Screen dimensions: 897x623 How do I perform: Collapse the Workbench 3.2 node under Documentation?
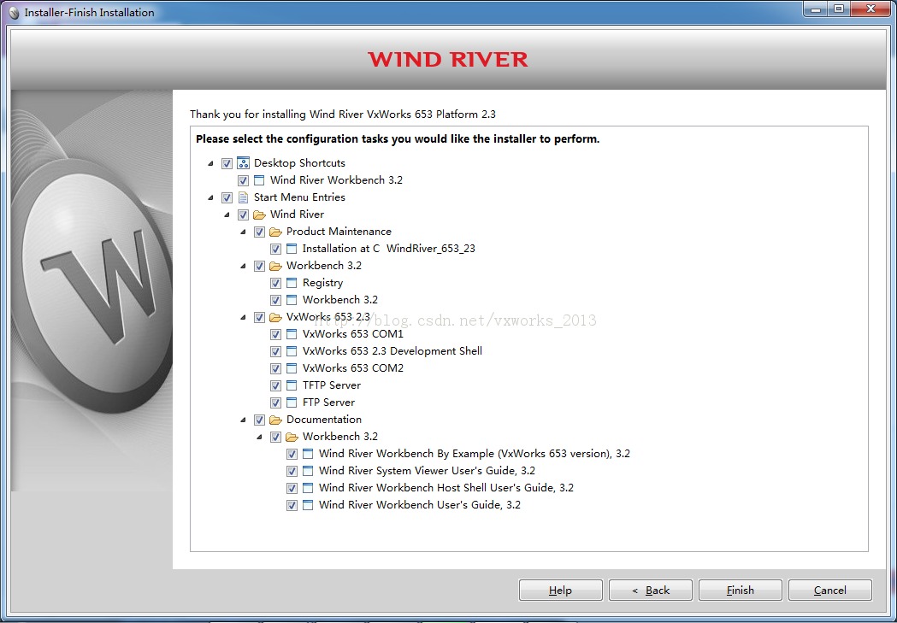click(x=259, y=438)
